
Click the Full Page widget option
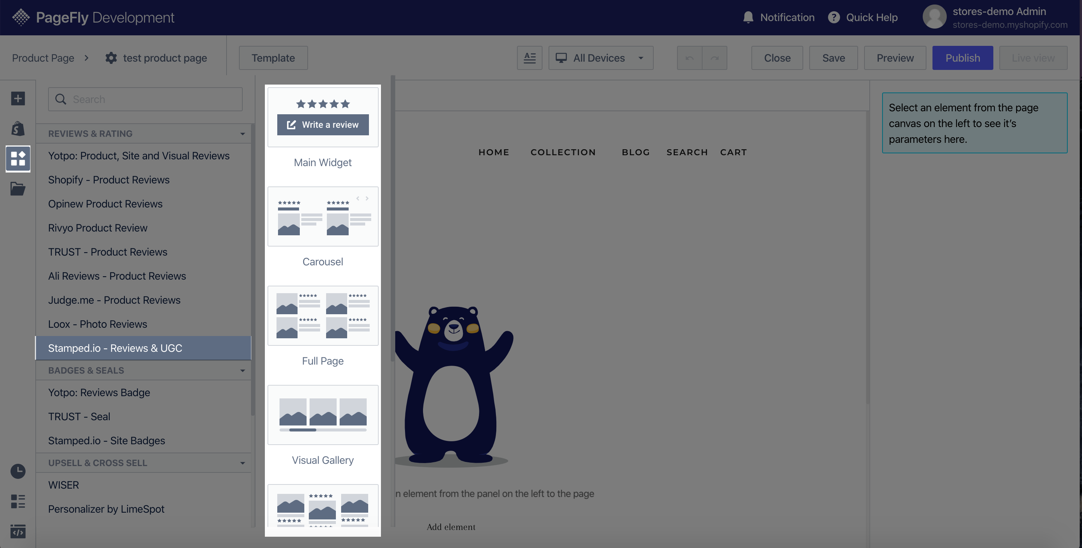322,326
